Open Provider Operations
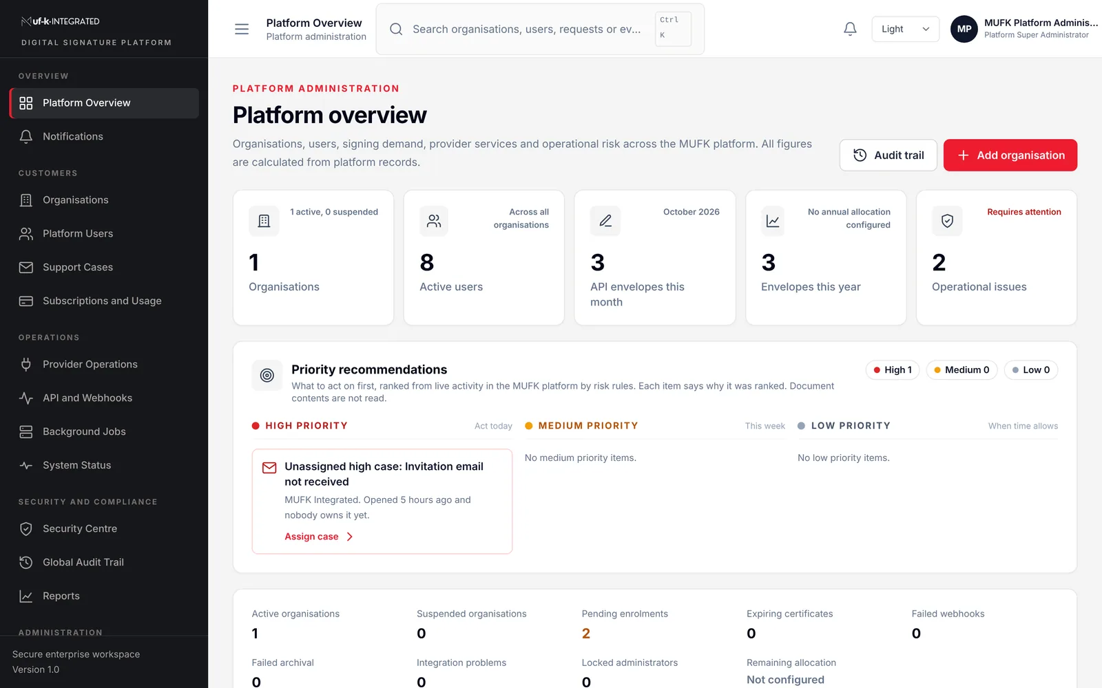 coord(104,365)
